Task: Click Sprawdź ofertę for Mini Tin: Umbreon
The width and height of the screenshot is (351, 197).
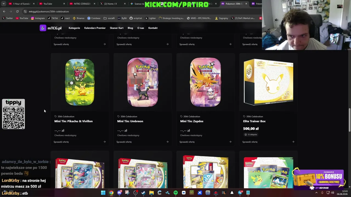Action: pos(124,142)
